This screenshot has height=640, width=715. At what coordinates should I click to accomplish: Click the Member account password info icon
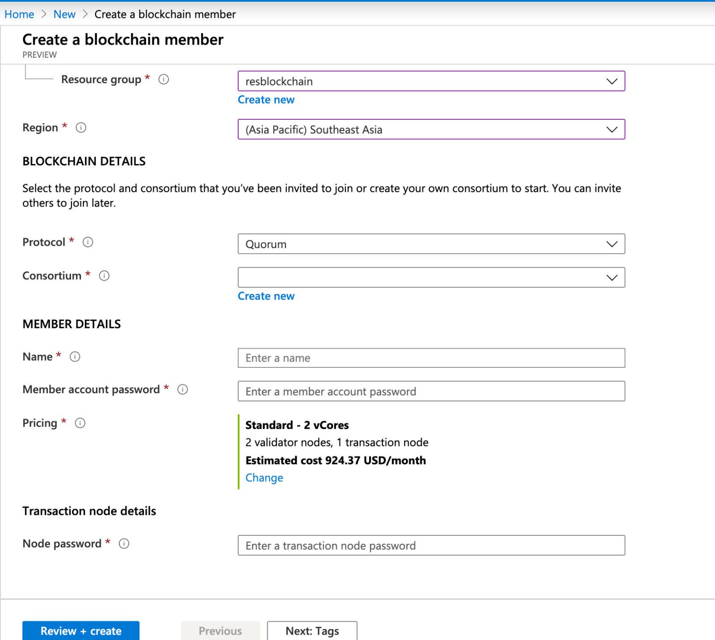pos(182,389)
